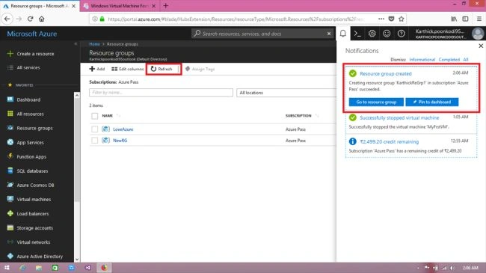This screenshot has width=486, height=273.
Task: Tick the LoveAzure row checkbox
Action: click(94, 129)
